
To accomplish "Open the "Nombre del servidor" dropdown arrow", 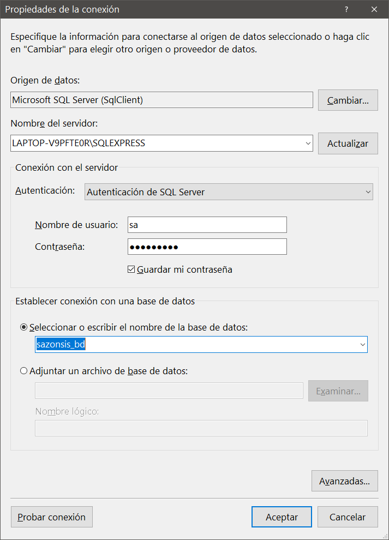I will [x=307, y=143].
